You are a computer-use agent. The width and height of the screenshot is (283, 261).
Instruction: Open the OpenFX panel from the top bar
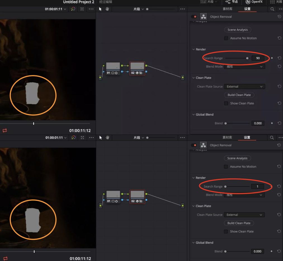[254, 2]
